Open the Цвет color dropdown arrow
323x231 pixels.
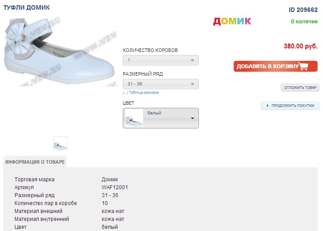192,118
